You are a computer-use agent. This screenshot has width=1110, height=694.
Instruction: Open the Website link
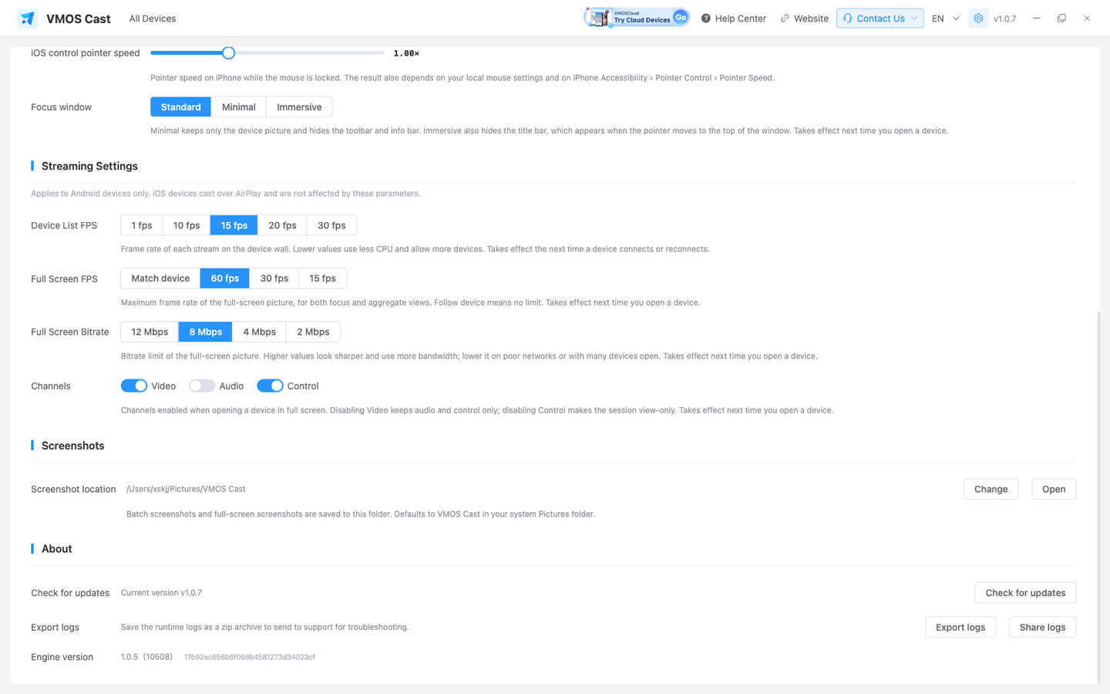click(x=804, y=19)
